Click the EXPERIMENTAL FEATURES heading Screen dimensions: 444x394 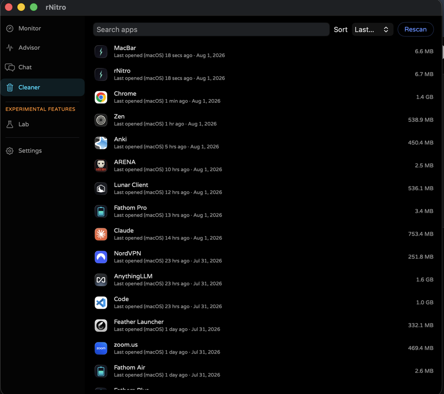click(40, 109)
